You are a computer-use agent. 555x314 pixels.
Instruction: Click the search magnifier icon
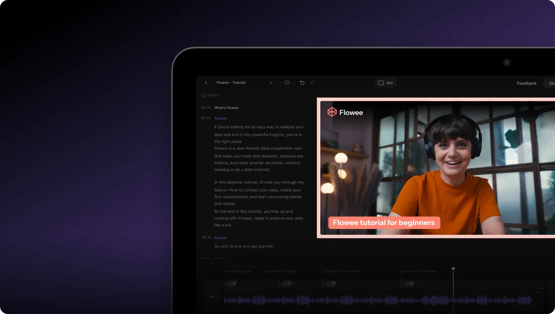pos(203,95)
